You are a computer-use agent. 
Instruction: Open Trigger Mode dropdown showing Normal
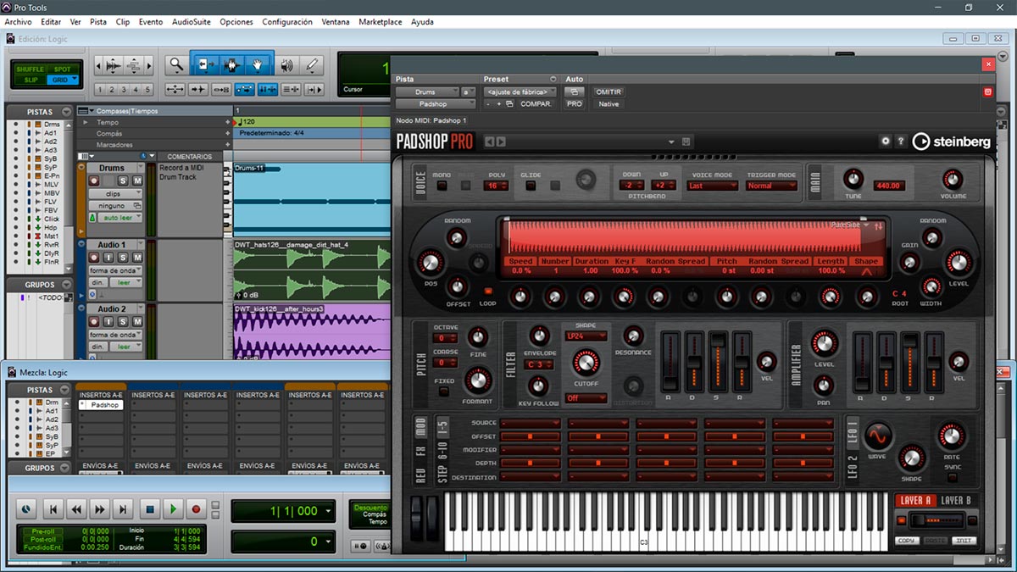tap(771, 186)
